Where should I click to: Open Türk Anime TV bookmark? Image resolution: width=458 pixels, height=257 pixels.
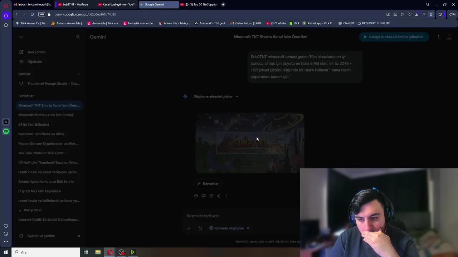(31, 23)
